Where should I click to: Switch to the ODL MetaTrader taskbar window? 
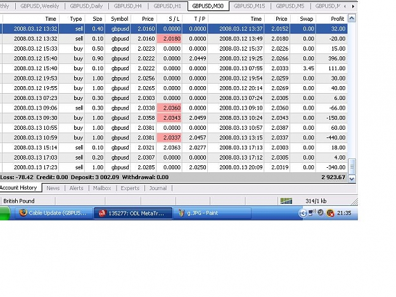(x=133, y=213)
